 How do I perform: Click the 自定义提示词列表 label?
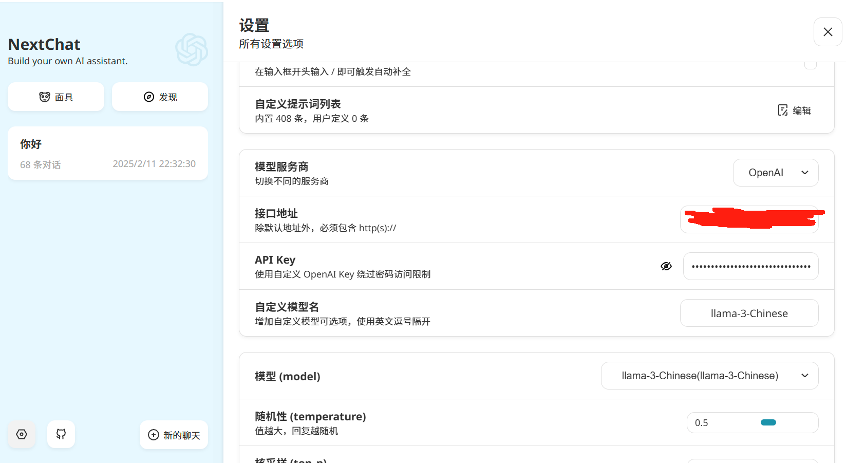click(x=298, y=104)
